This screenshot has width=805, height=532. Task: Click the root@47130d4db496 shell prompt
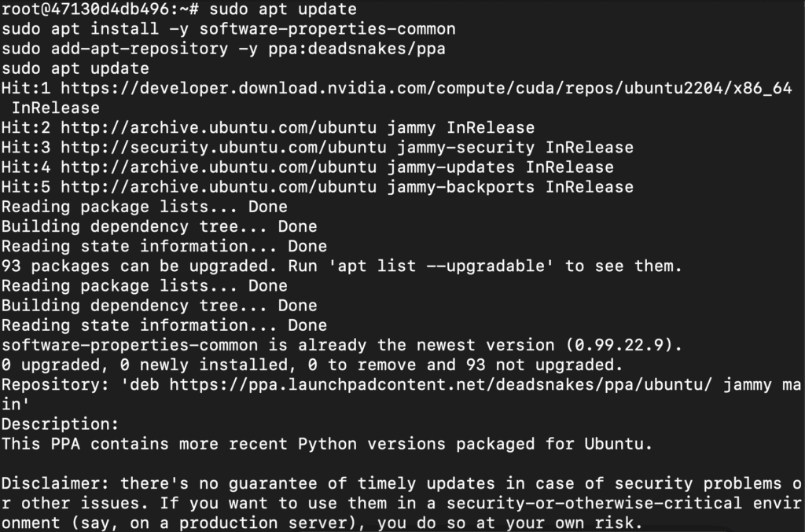point(100,9)
